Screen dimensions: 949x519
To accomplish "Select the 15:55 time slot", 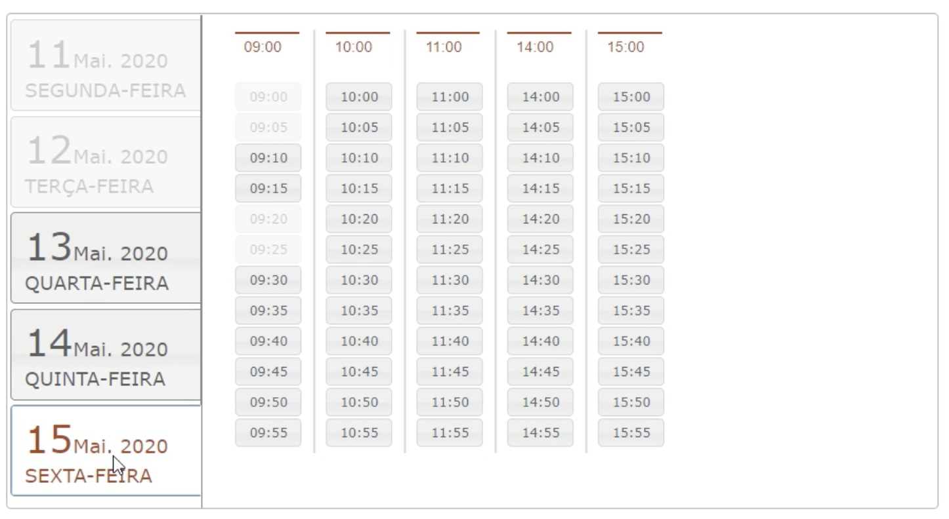I will coord(631,433).
